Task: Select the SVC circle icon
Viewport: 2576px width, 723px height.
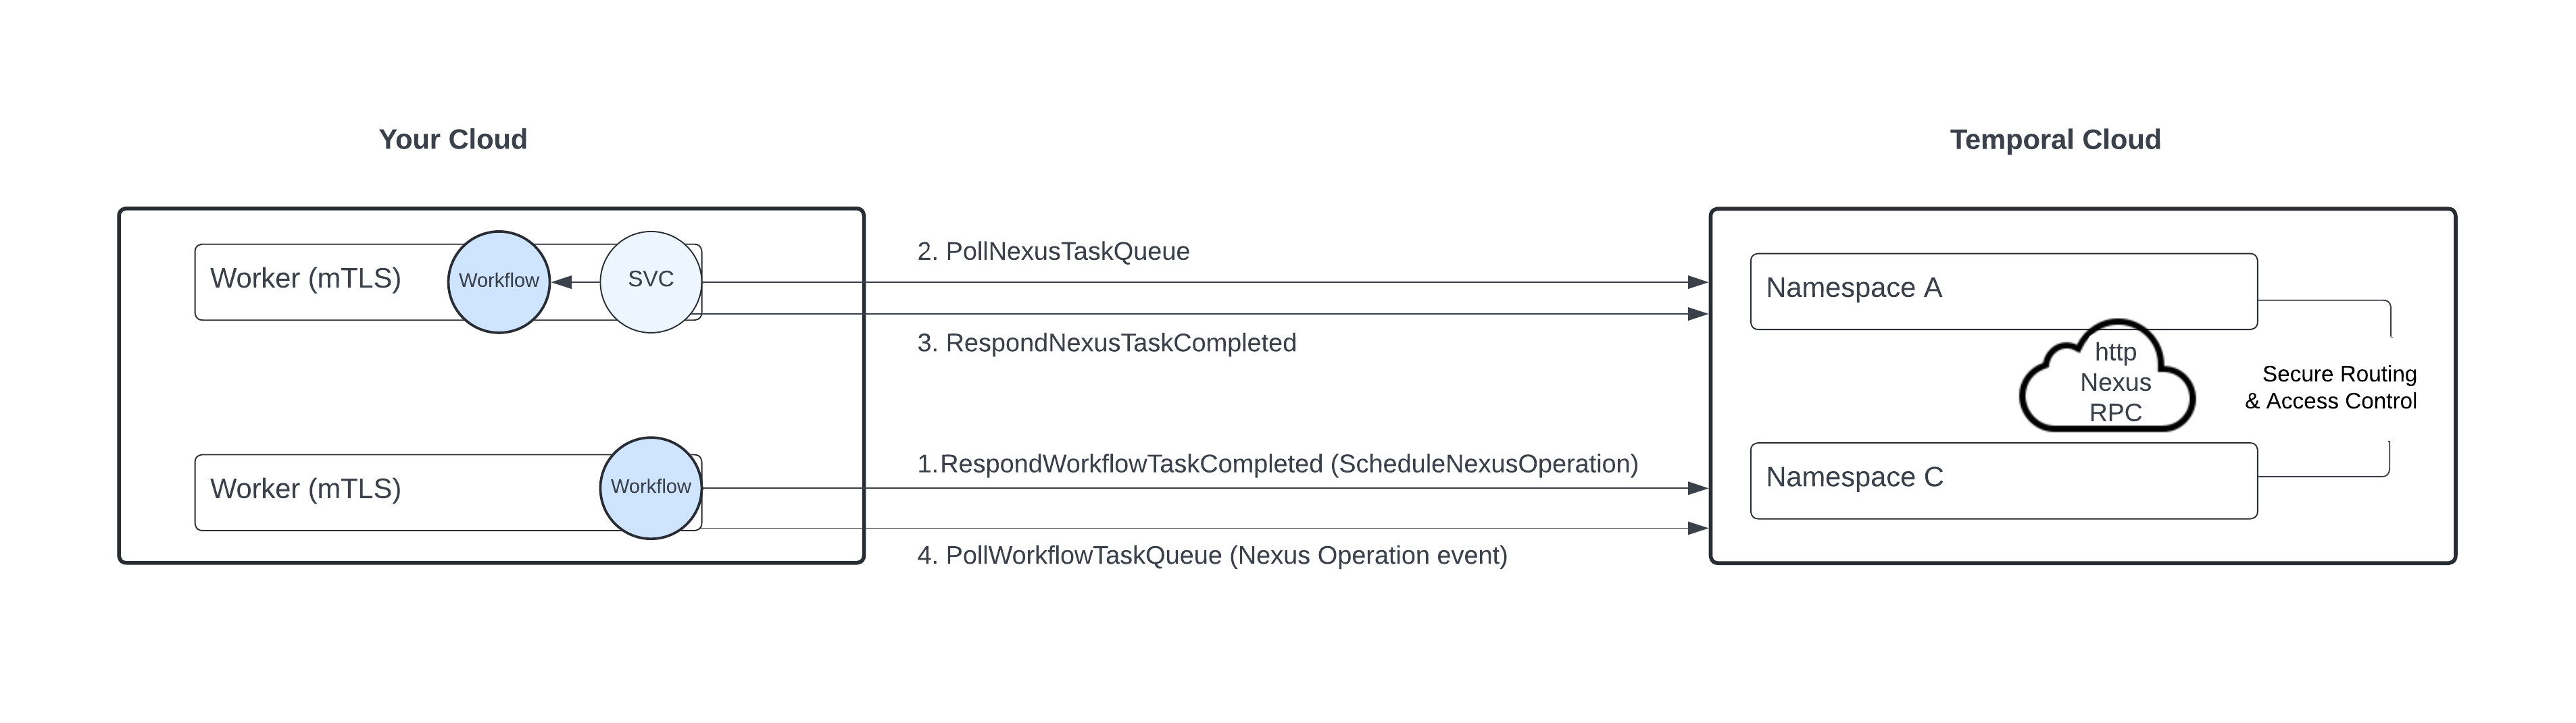Action: (x=651, y=281)
